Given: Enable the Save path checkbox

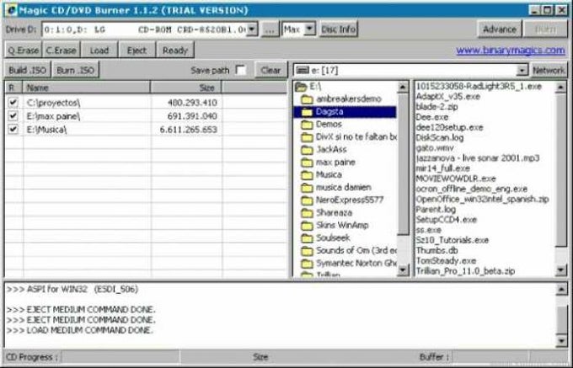Looking at the screenshot, I should coord(240,70).
